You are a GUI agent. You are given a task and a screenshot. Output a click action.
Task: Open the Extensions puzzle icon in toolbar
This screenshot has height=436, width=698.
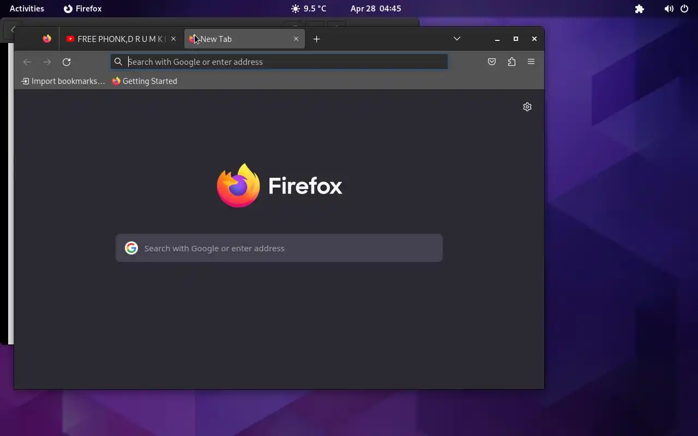click(512, 62)
